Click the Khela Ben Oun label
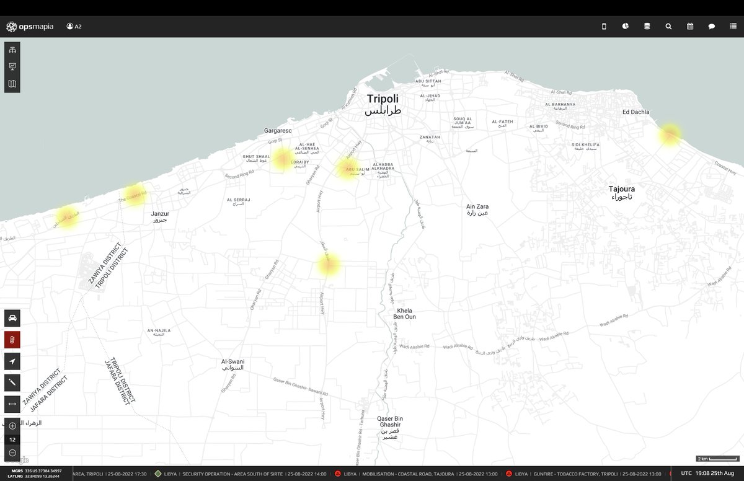This screenshot has height=481, width=744. tap(404, 314)
